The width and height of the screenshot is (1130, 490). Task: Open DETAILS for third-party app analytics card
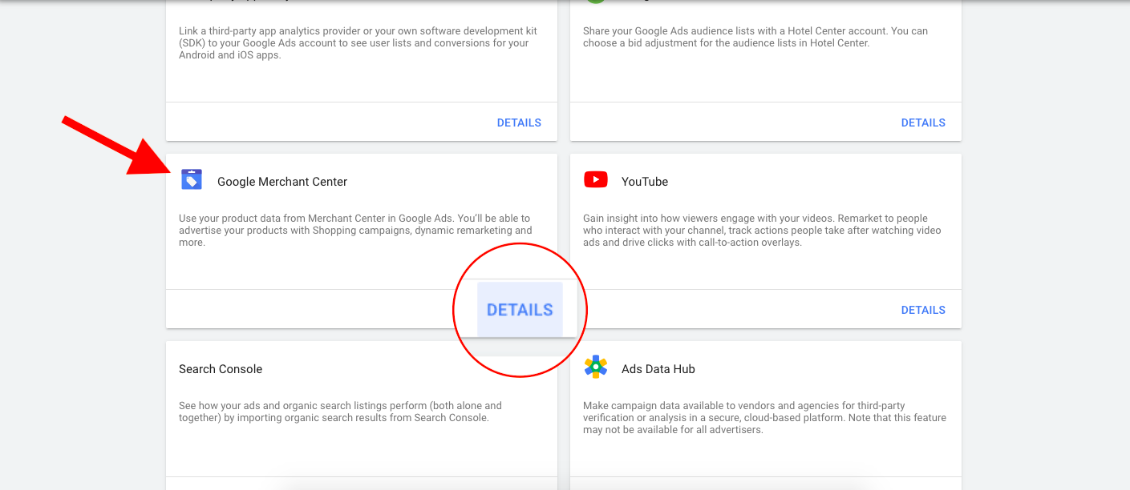tap(519, 122)
